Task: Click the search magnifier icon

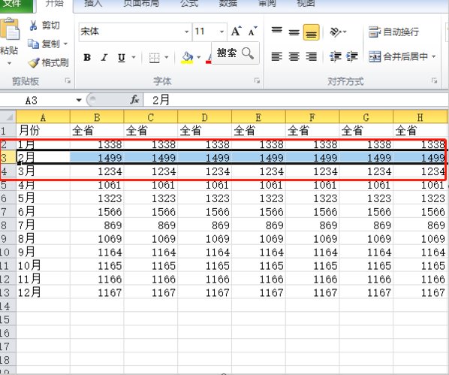Action: [248, 53]
